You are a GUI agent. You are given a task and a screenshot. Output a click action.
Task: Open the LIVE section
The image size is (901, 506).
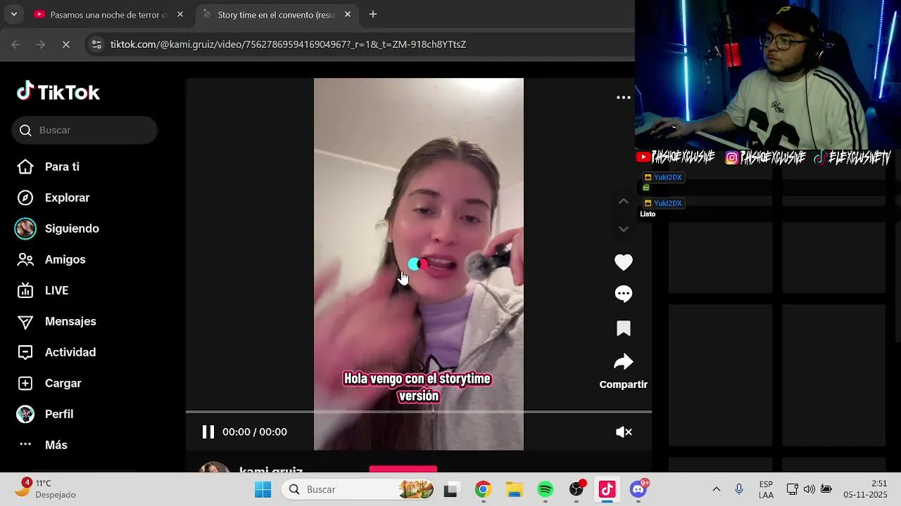[x=56, y=290]
